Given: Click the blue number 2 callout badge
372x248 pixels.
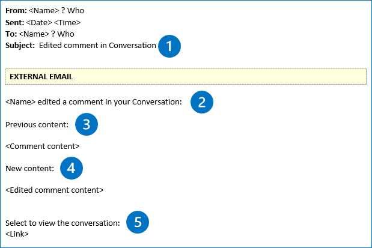Looking at the screenshot, I should [202, 102].
